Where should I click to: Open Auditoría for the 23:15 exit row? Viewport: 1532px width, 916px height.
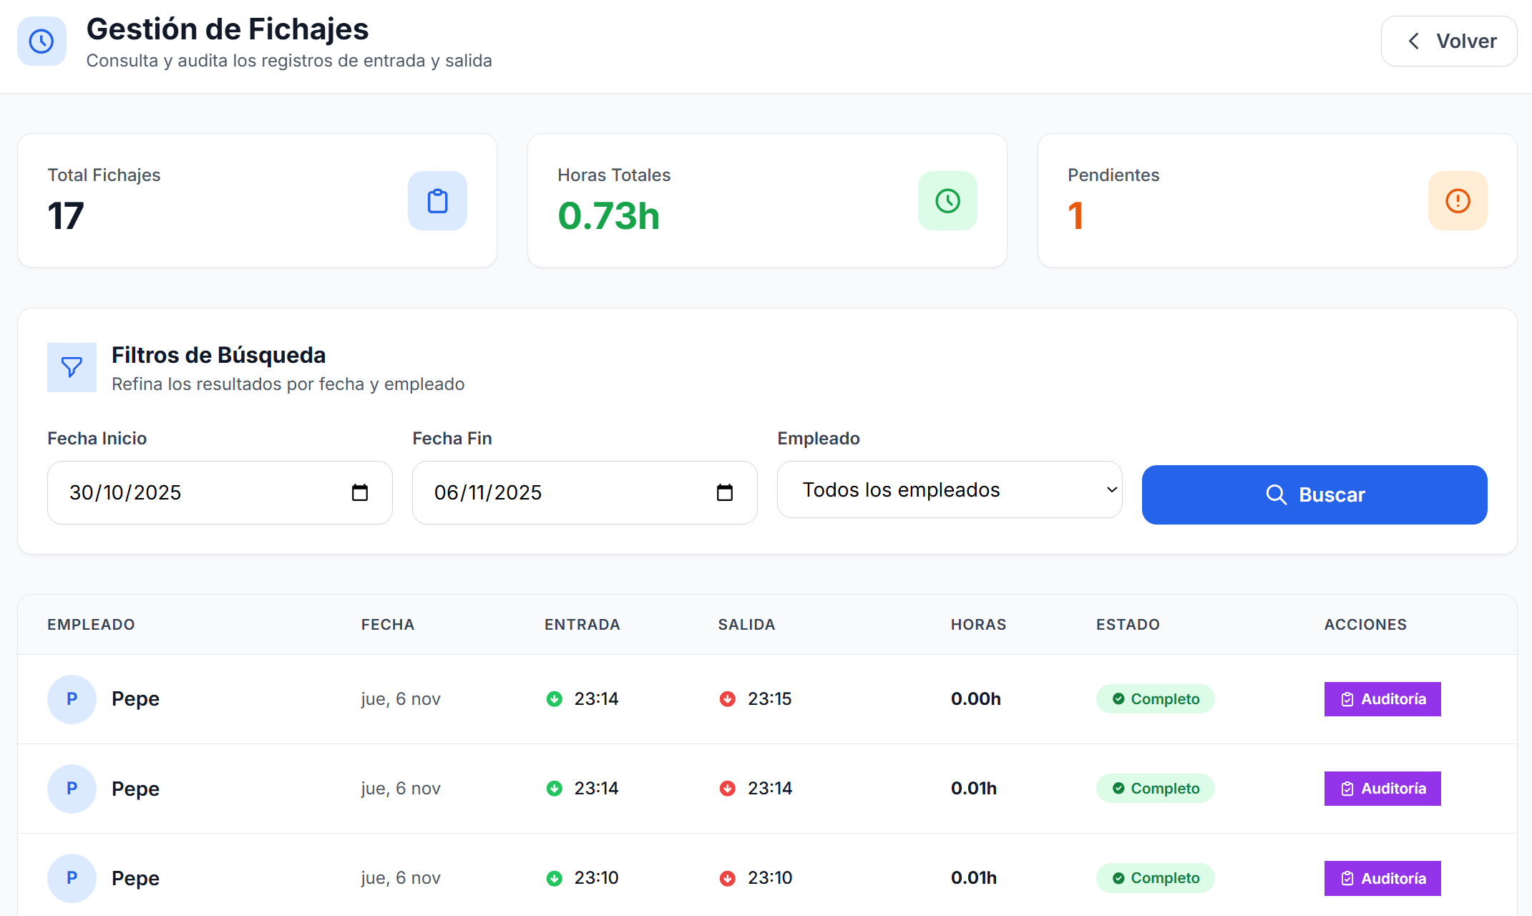tap(1382, 699)
